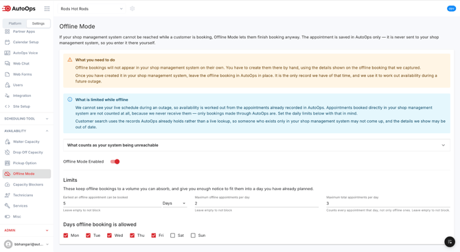Go to AutoOps Voice page
This screenshot has height=252, width=460.
point(27,53)
